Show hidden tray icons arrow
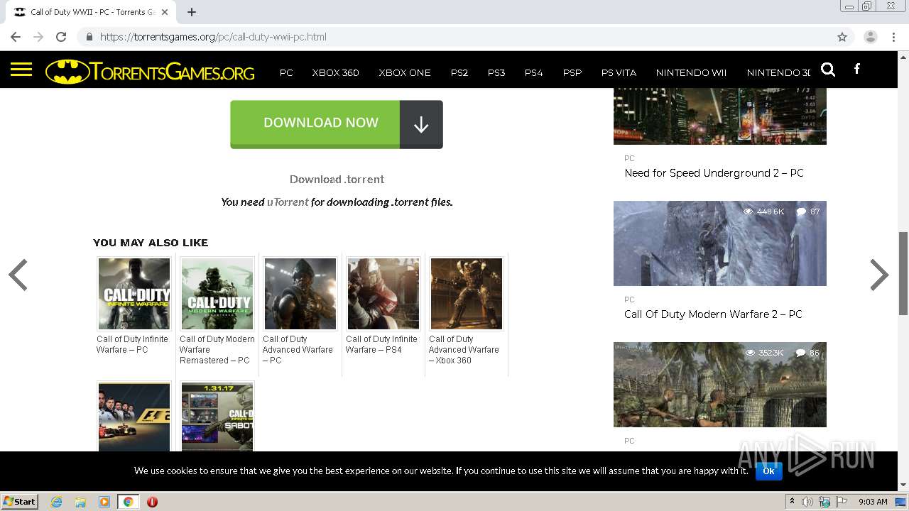 [x=792, y=502]
